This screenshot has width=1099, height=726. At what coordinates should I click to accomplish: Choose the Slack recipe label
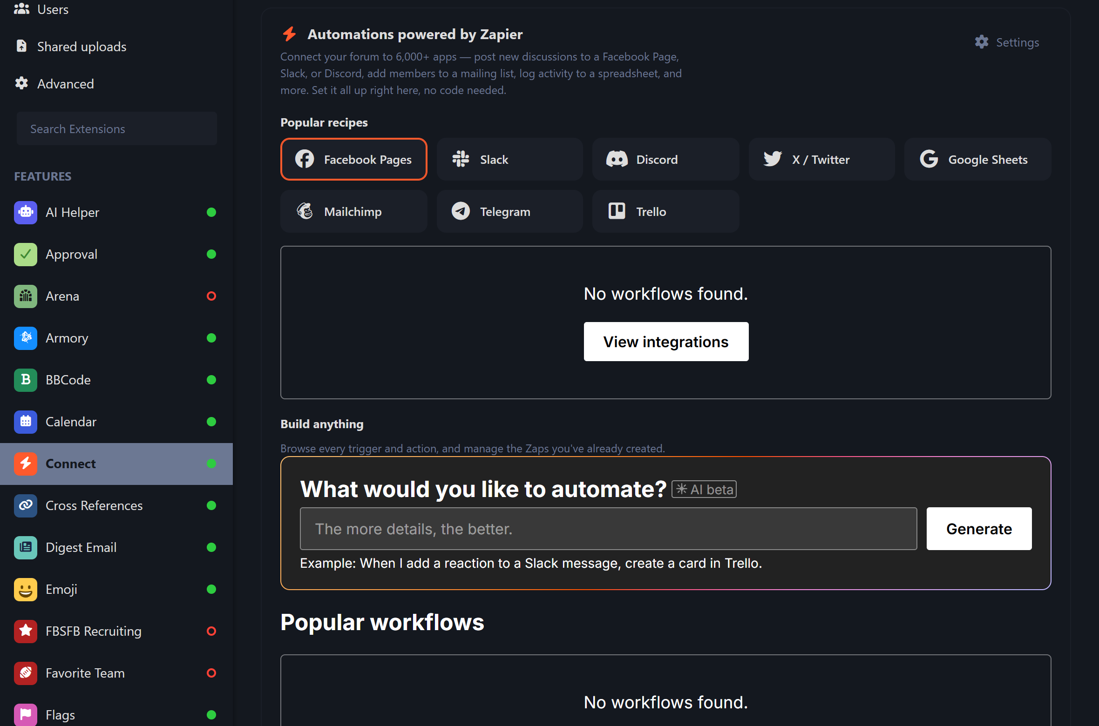pos(494,160)
